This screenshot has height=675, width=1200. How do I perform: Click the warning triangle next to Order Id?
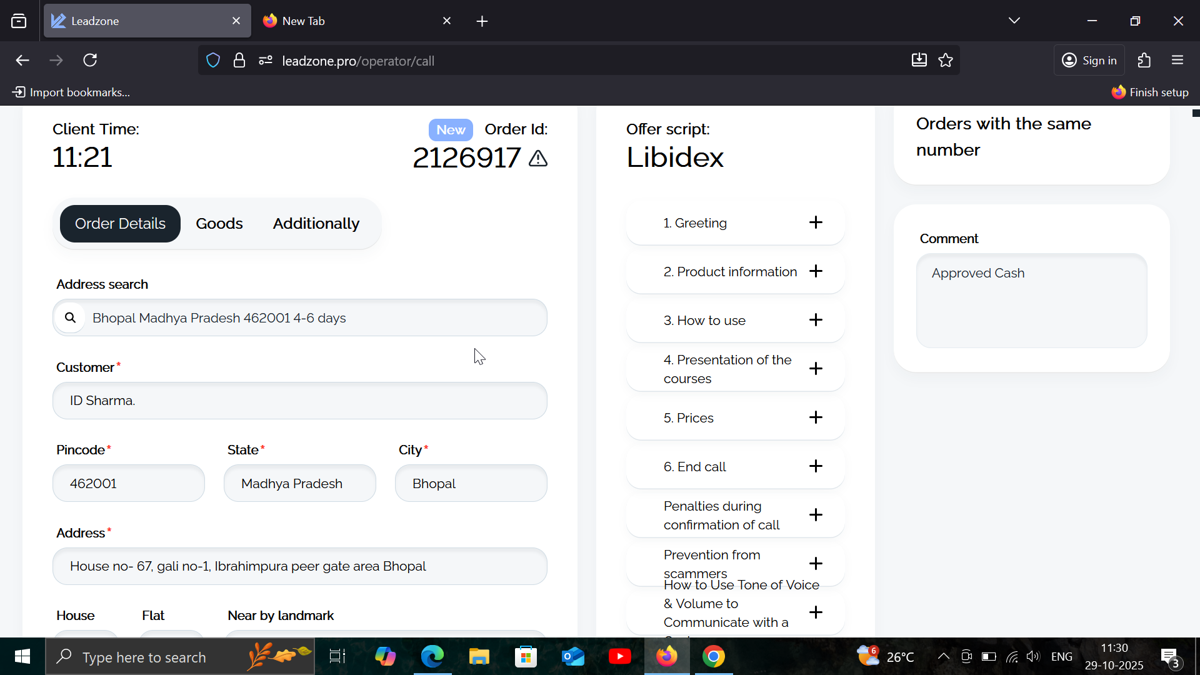pyautogui.click(x=537, y=159)
